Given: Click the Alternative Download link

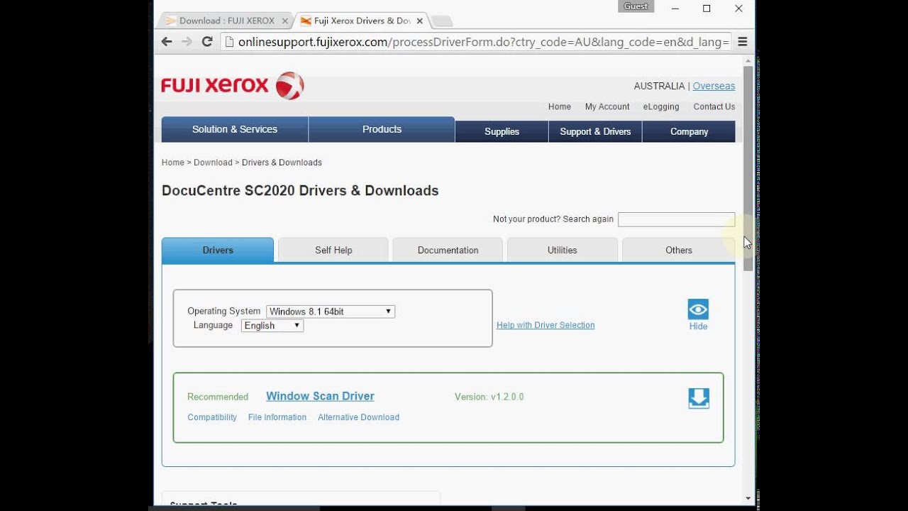Looking at the screenshot, I should [x=358, y=417].
